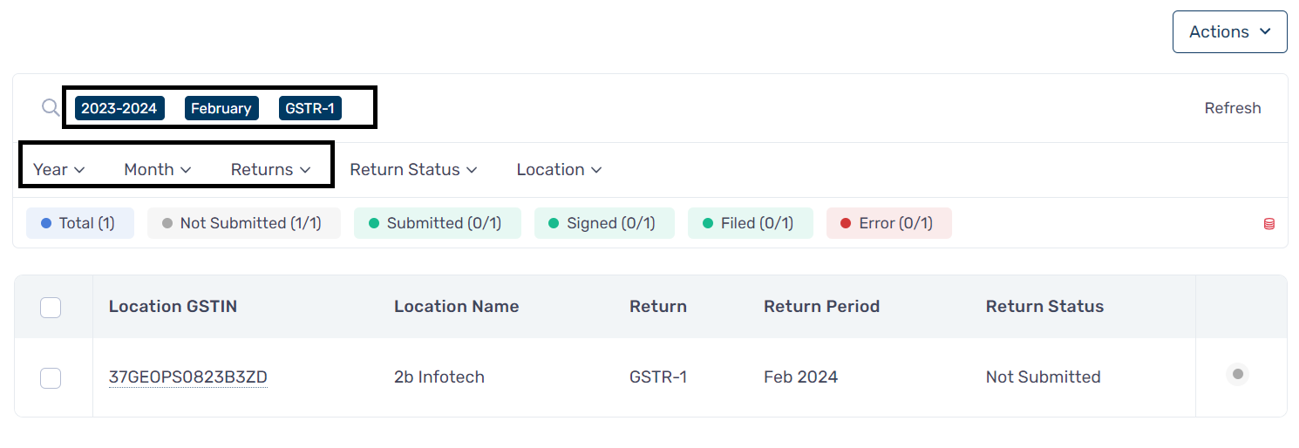Expand the Location filter dropdown

pos(559,170)
